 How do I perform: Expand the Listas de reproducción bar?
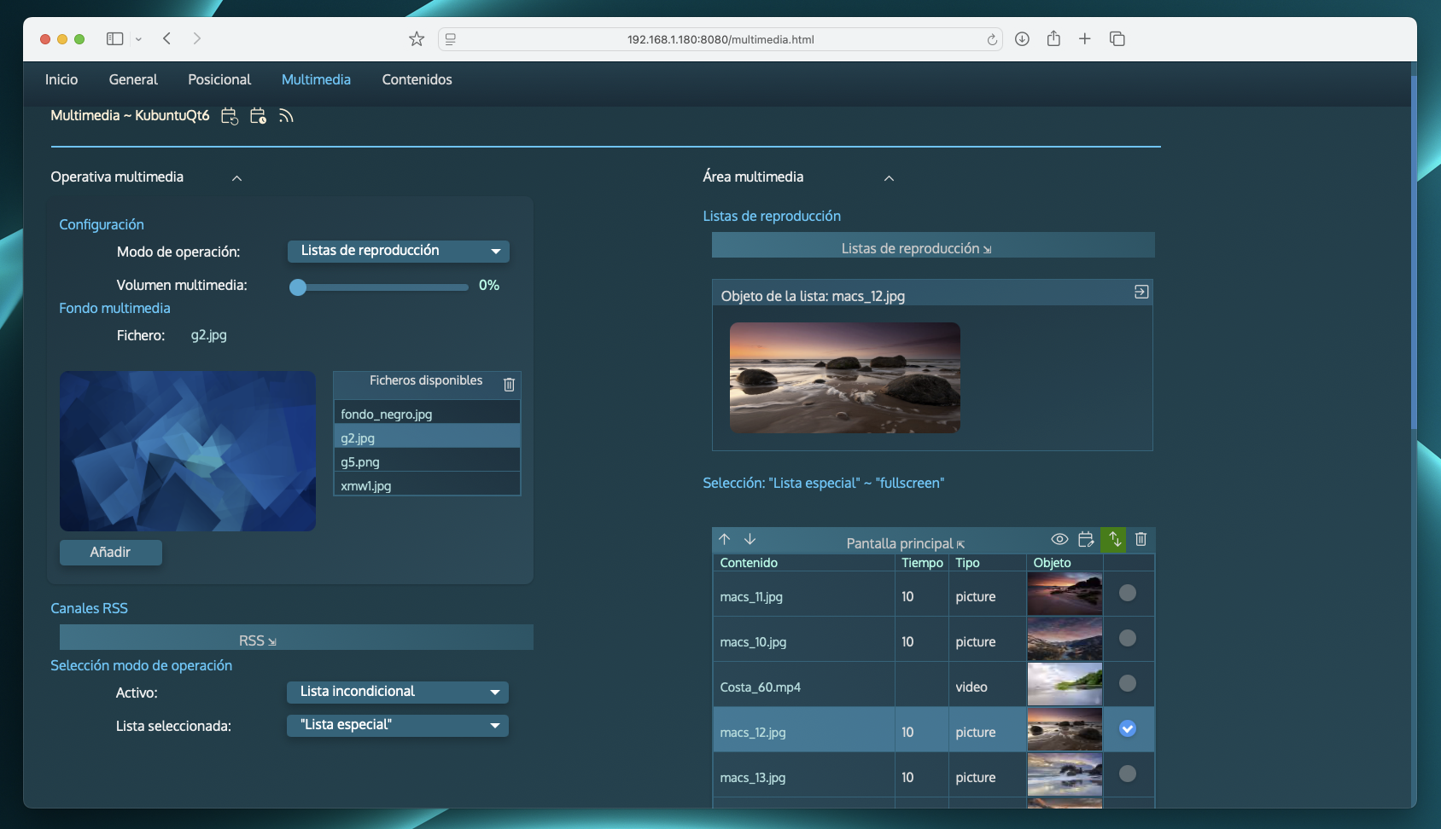coord(932,248)
